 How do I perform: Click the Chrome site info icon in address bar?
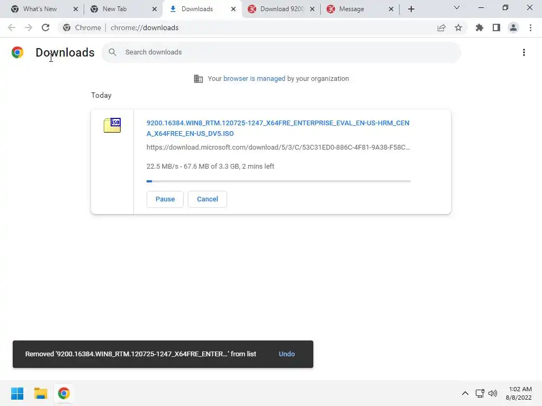point(67,27)
